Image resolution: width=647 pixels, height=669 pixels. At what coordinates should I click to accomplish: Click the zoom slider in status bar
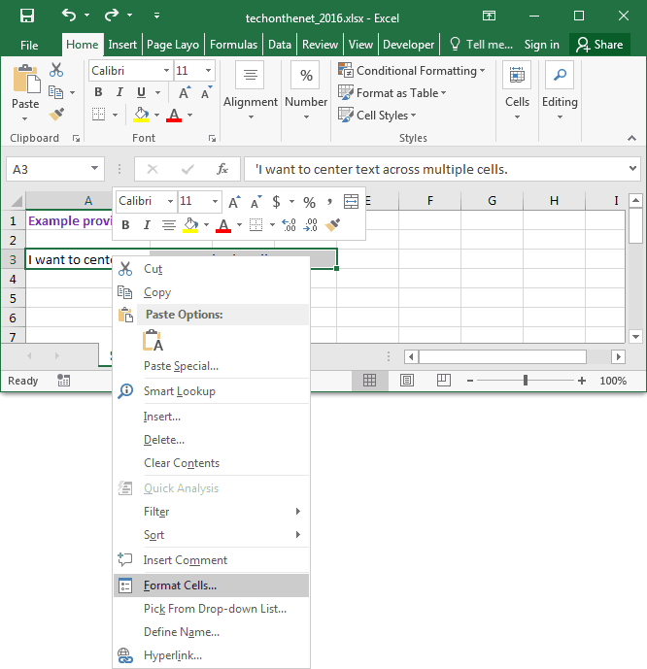526,381
